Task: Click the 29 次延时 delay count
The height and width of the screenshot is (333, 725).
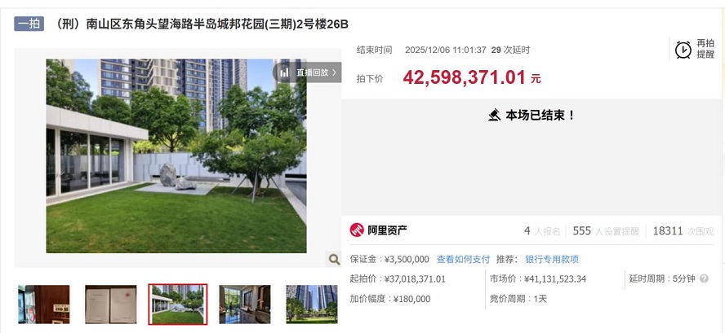Action: point(510,50)
